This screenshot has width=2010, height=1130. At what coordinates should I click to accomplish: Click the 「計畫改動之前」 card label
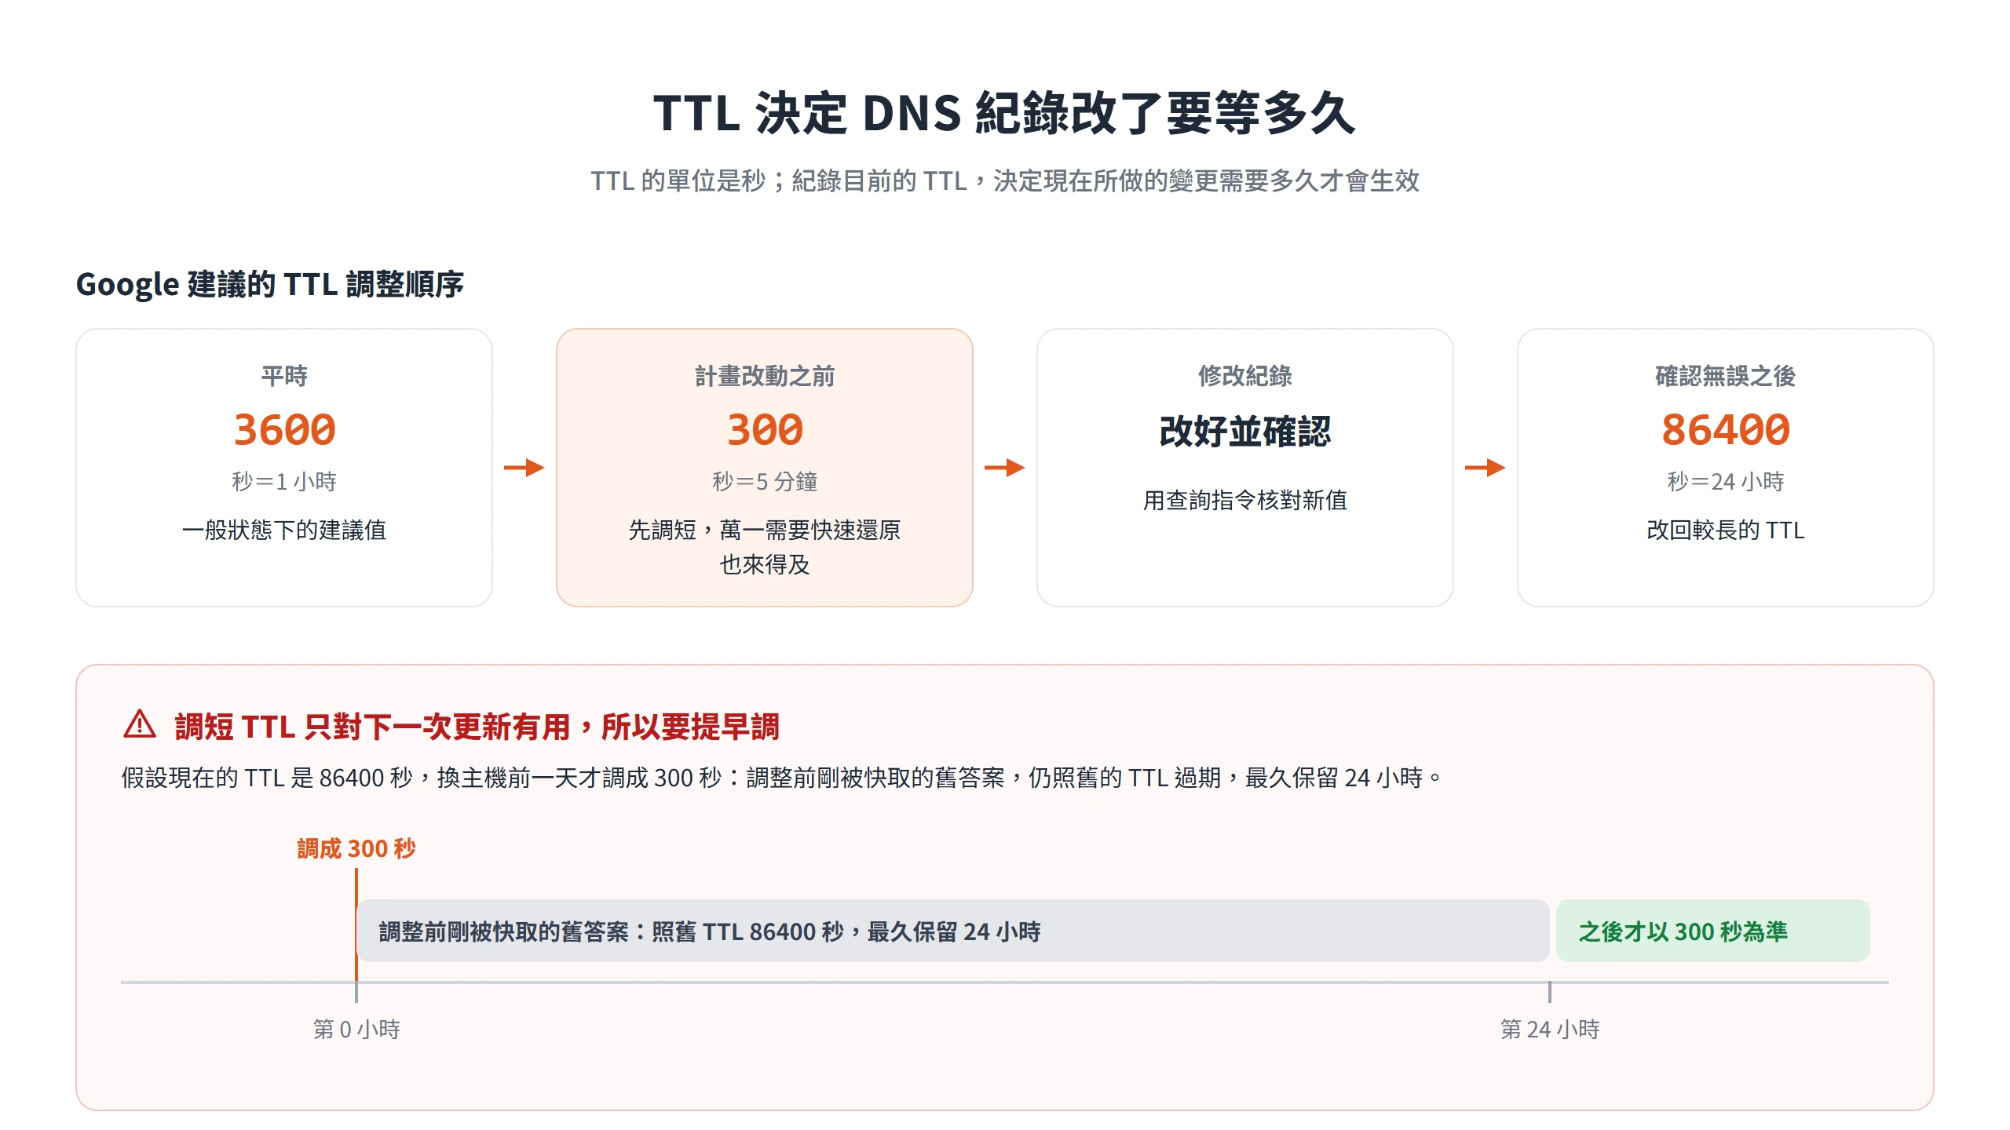(x=765, y=376)
